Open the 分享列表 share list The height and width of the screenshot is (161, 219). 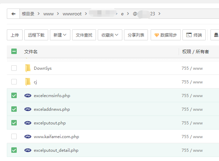click(136, 35)
